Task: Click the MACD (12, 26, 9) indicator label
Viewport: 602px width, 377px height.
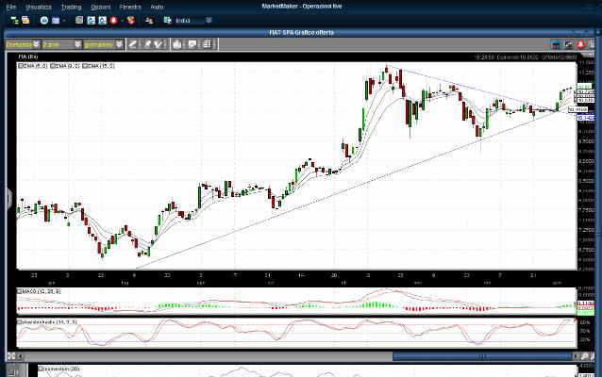Action: point(41,292)
